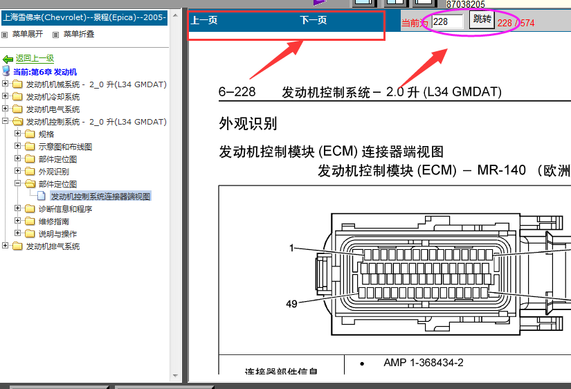Expand 外观识别 subfolder

point(17,170)
